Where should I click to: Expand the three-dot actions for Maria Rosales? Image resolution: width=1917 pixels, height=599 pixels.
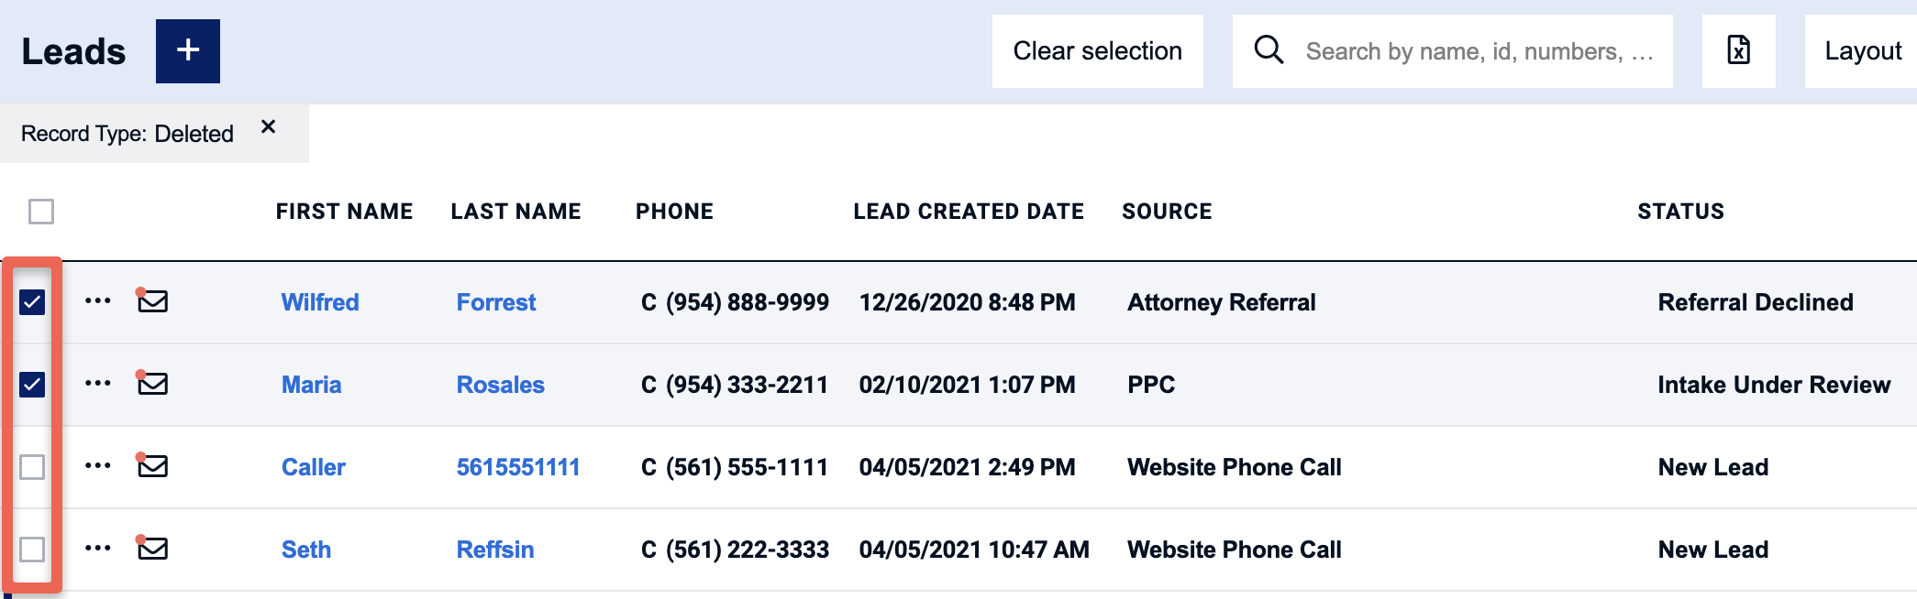pyautogui.click(x=98, y=383)
